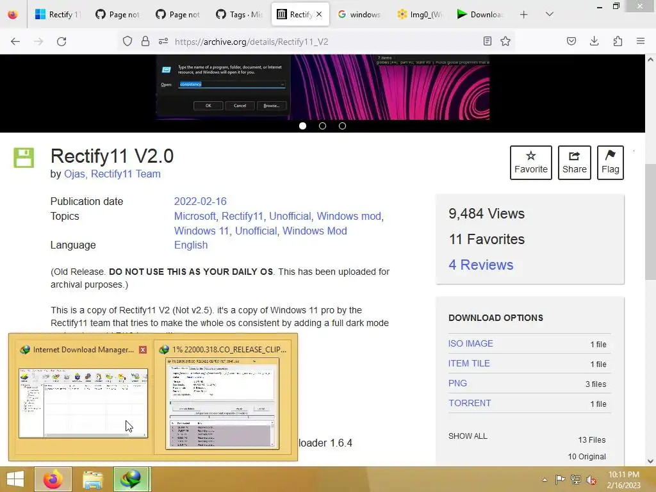The height and width of the screenshot is (492, 656).
Task: Expand the list all tabs chevron
Action: coord(549,15)
